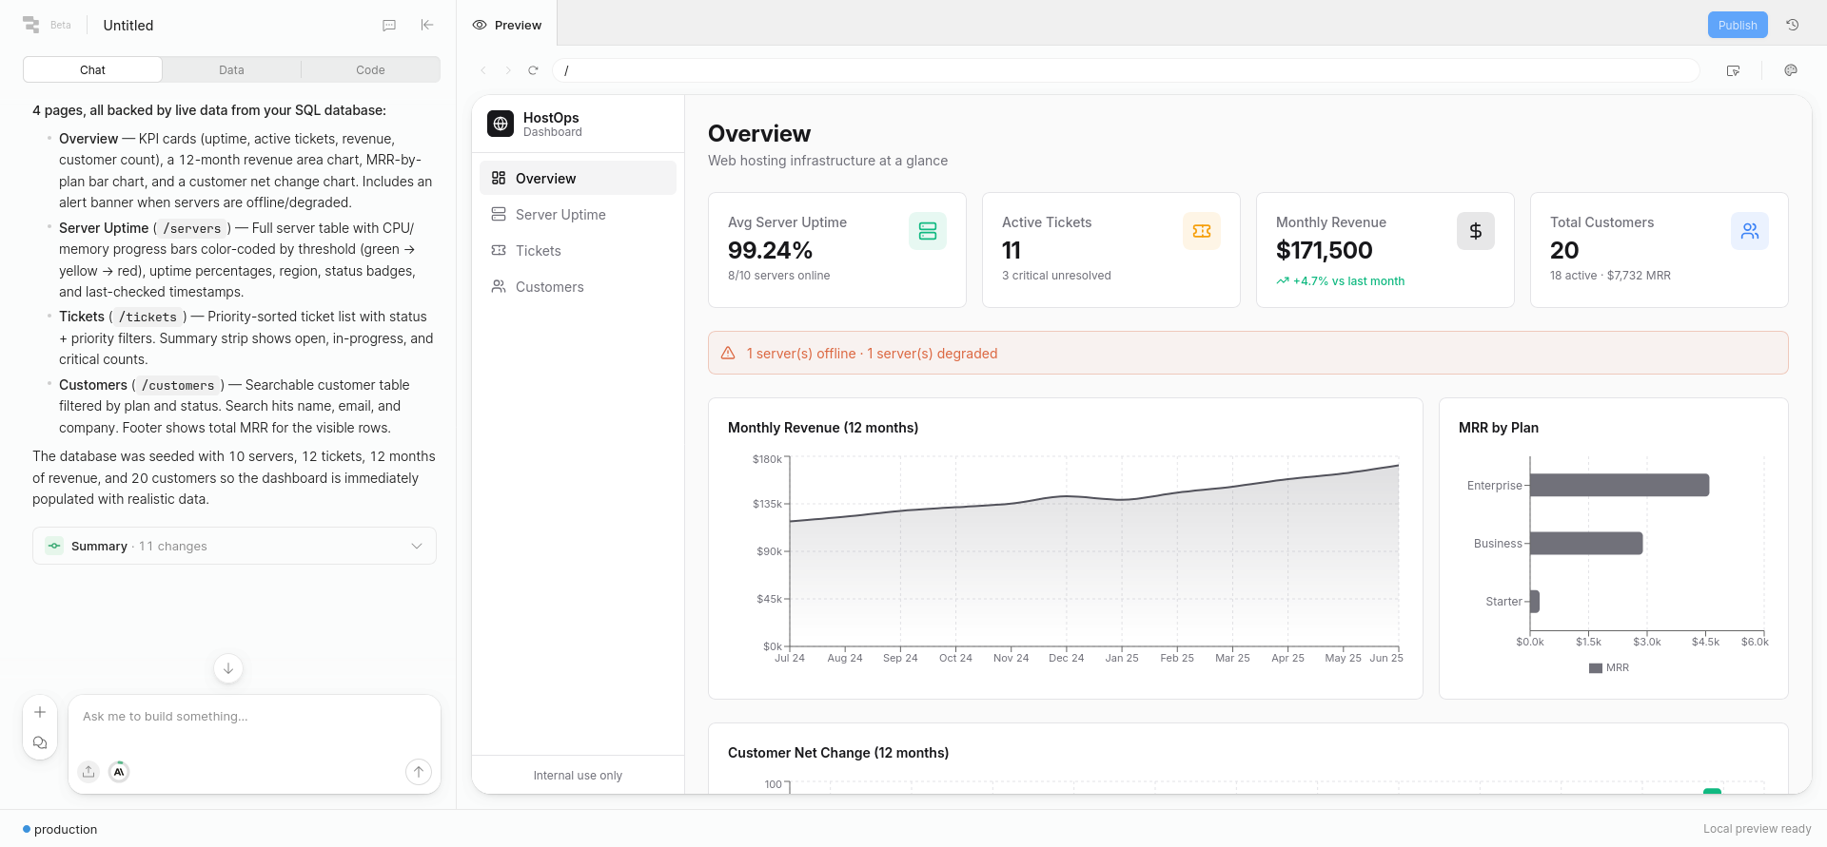Click the element inspector icon
Image resolution: width=1827 pixels, height=847 pixels.
[1733, 70]
